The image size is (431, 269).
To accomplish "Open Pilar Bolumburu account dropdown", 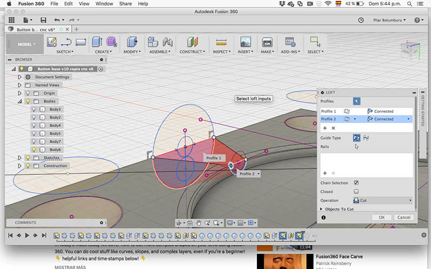I will [389, 20].
